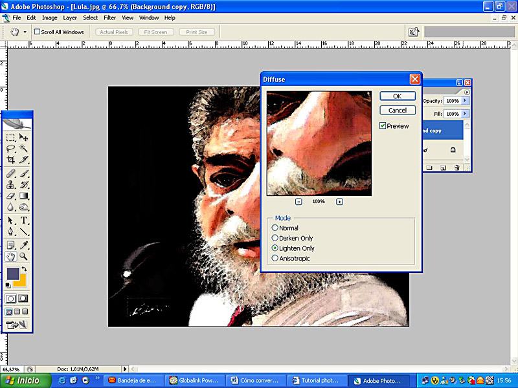
Task: Enable Scroll All Windows checkbox
Action: pos(38,32)
